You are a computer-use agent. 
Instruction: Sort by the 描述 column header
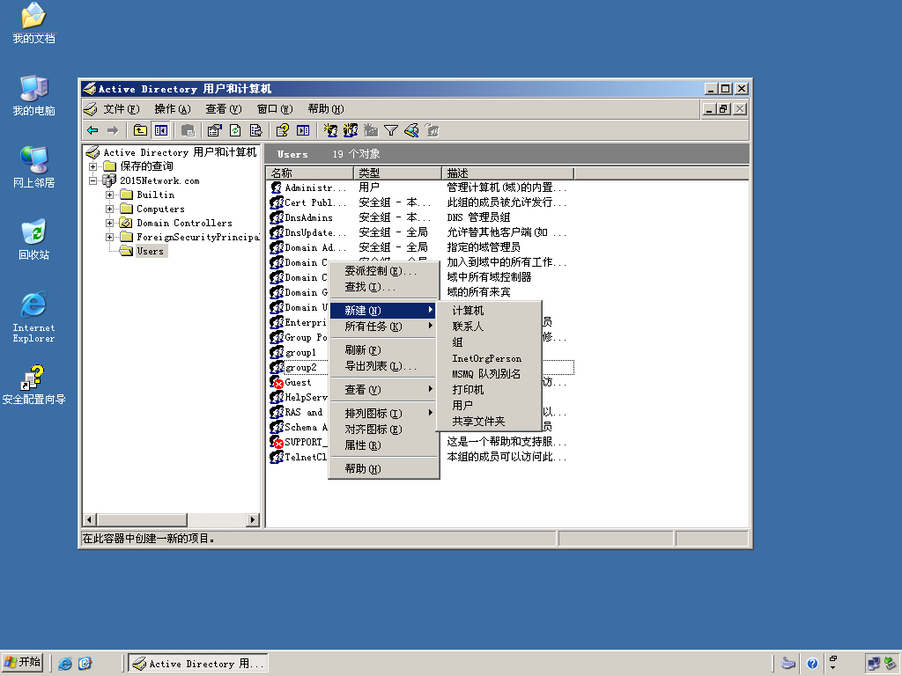508,173
